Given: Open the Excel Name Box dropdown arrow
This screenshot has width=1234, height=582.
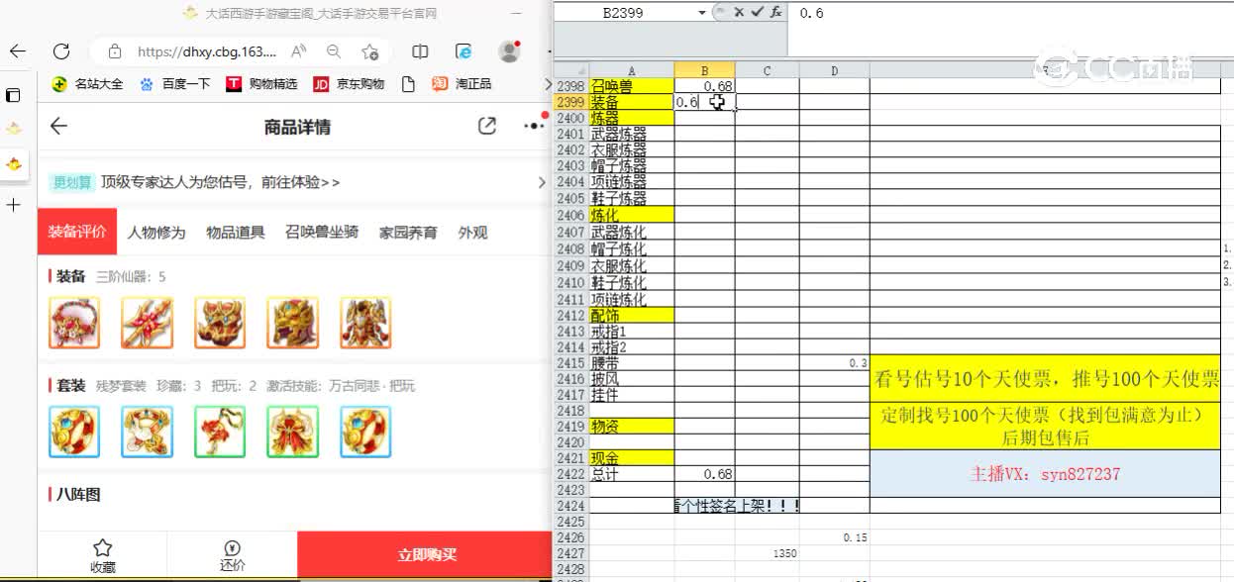Looking at the screenshot, I should coord(702,13).
